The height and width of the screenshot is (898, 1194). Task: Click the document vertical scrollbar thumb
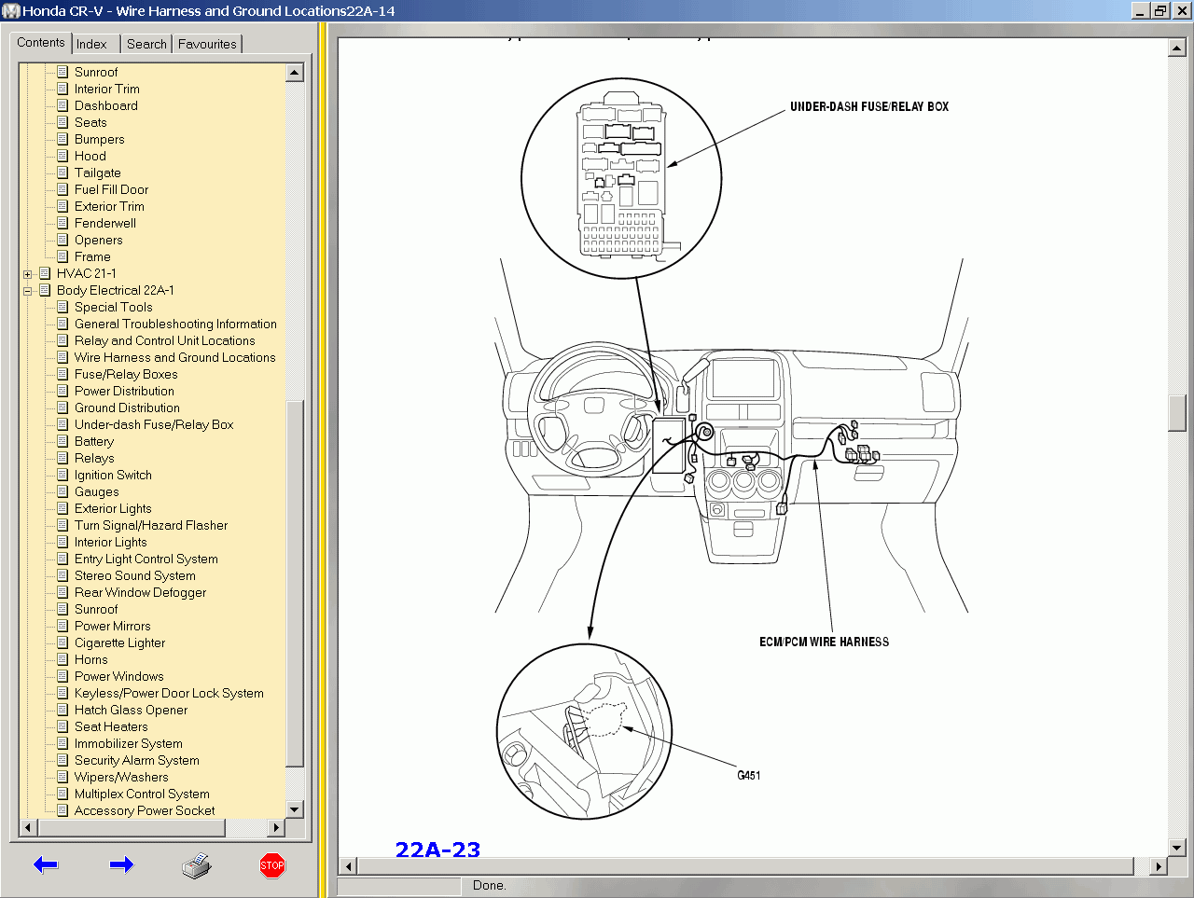[1176, 413]
